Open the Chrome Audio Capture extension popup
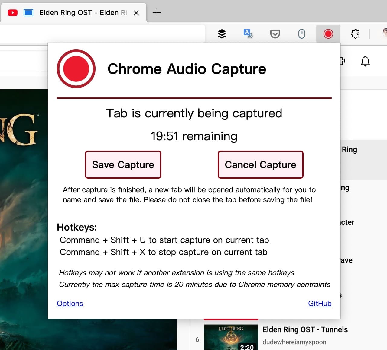387x350 pixels. pyautogui.click(x=328, y=34)
